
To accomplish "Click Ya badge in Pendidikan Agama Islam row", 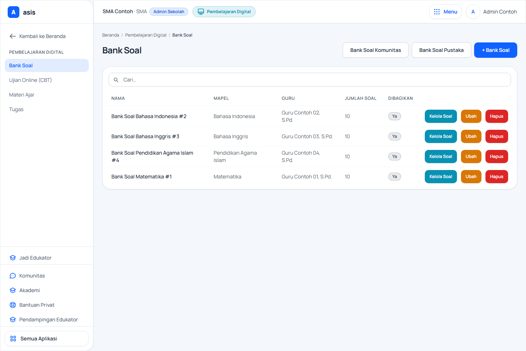I will click(x=394, y=156).
